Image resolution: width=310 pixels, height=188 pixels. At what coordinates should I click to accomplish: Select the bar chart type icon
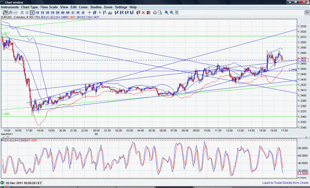click(11, 13)
